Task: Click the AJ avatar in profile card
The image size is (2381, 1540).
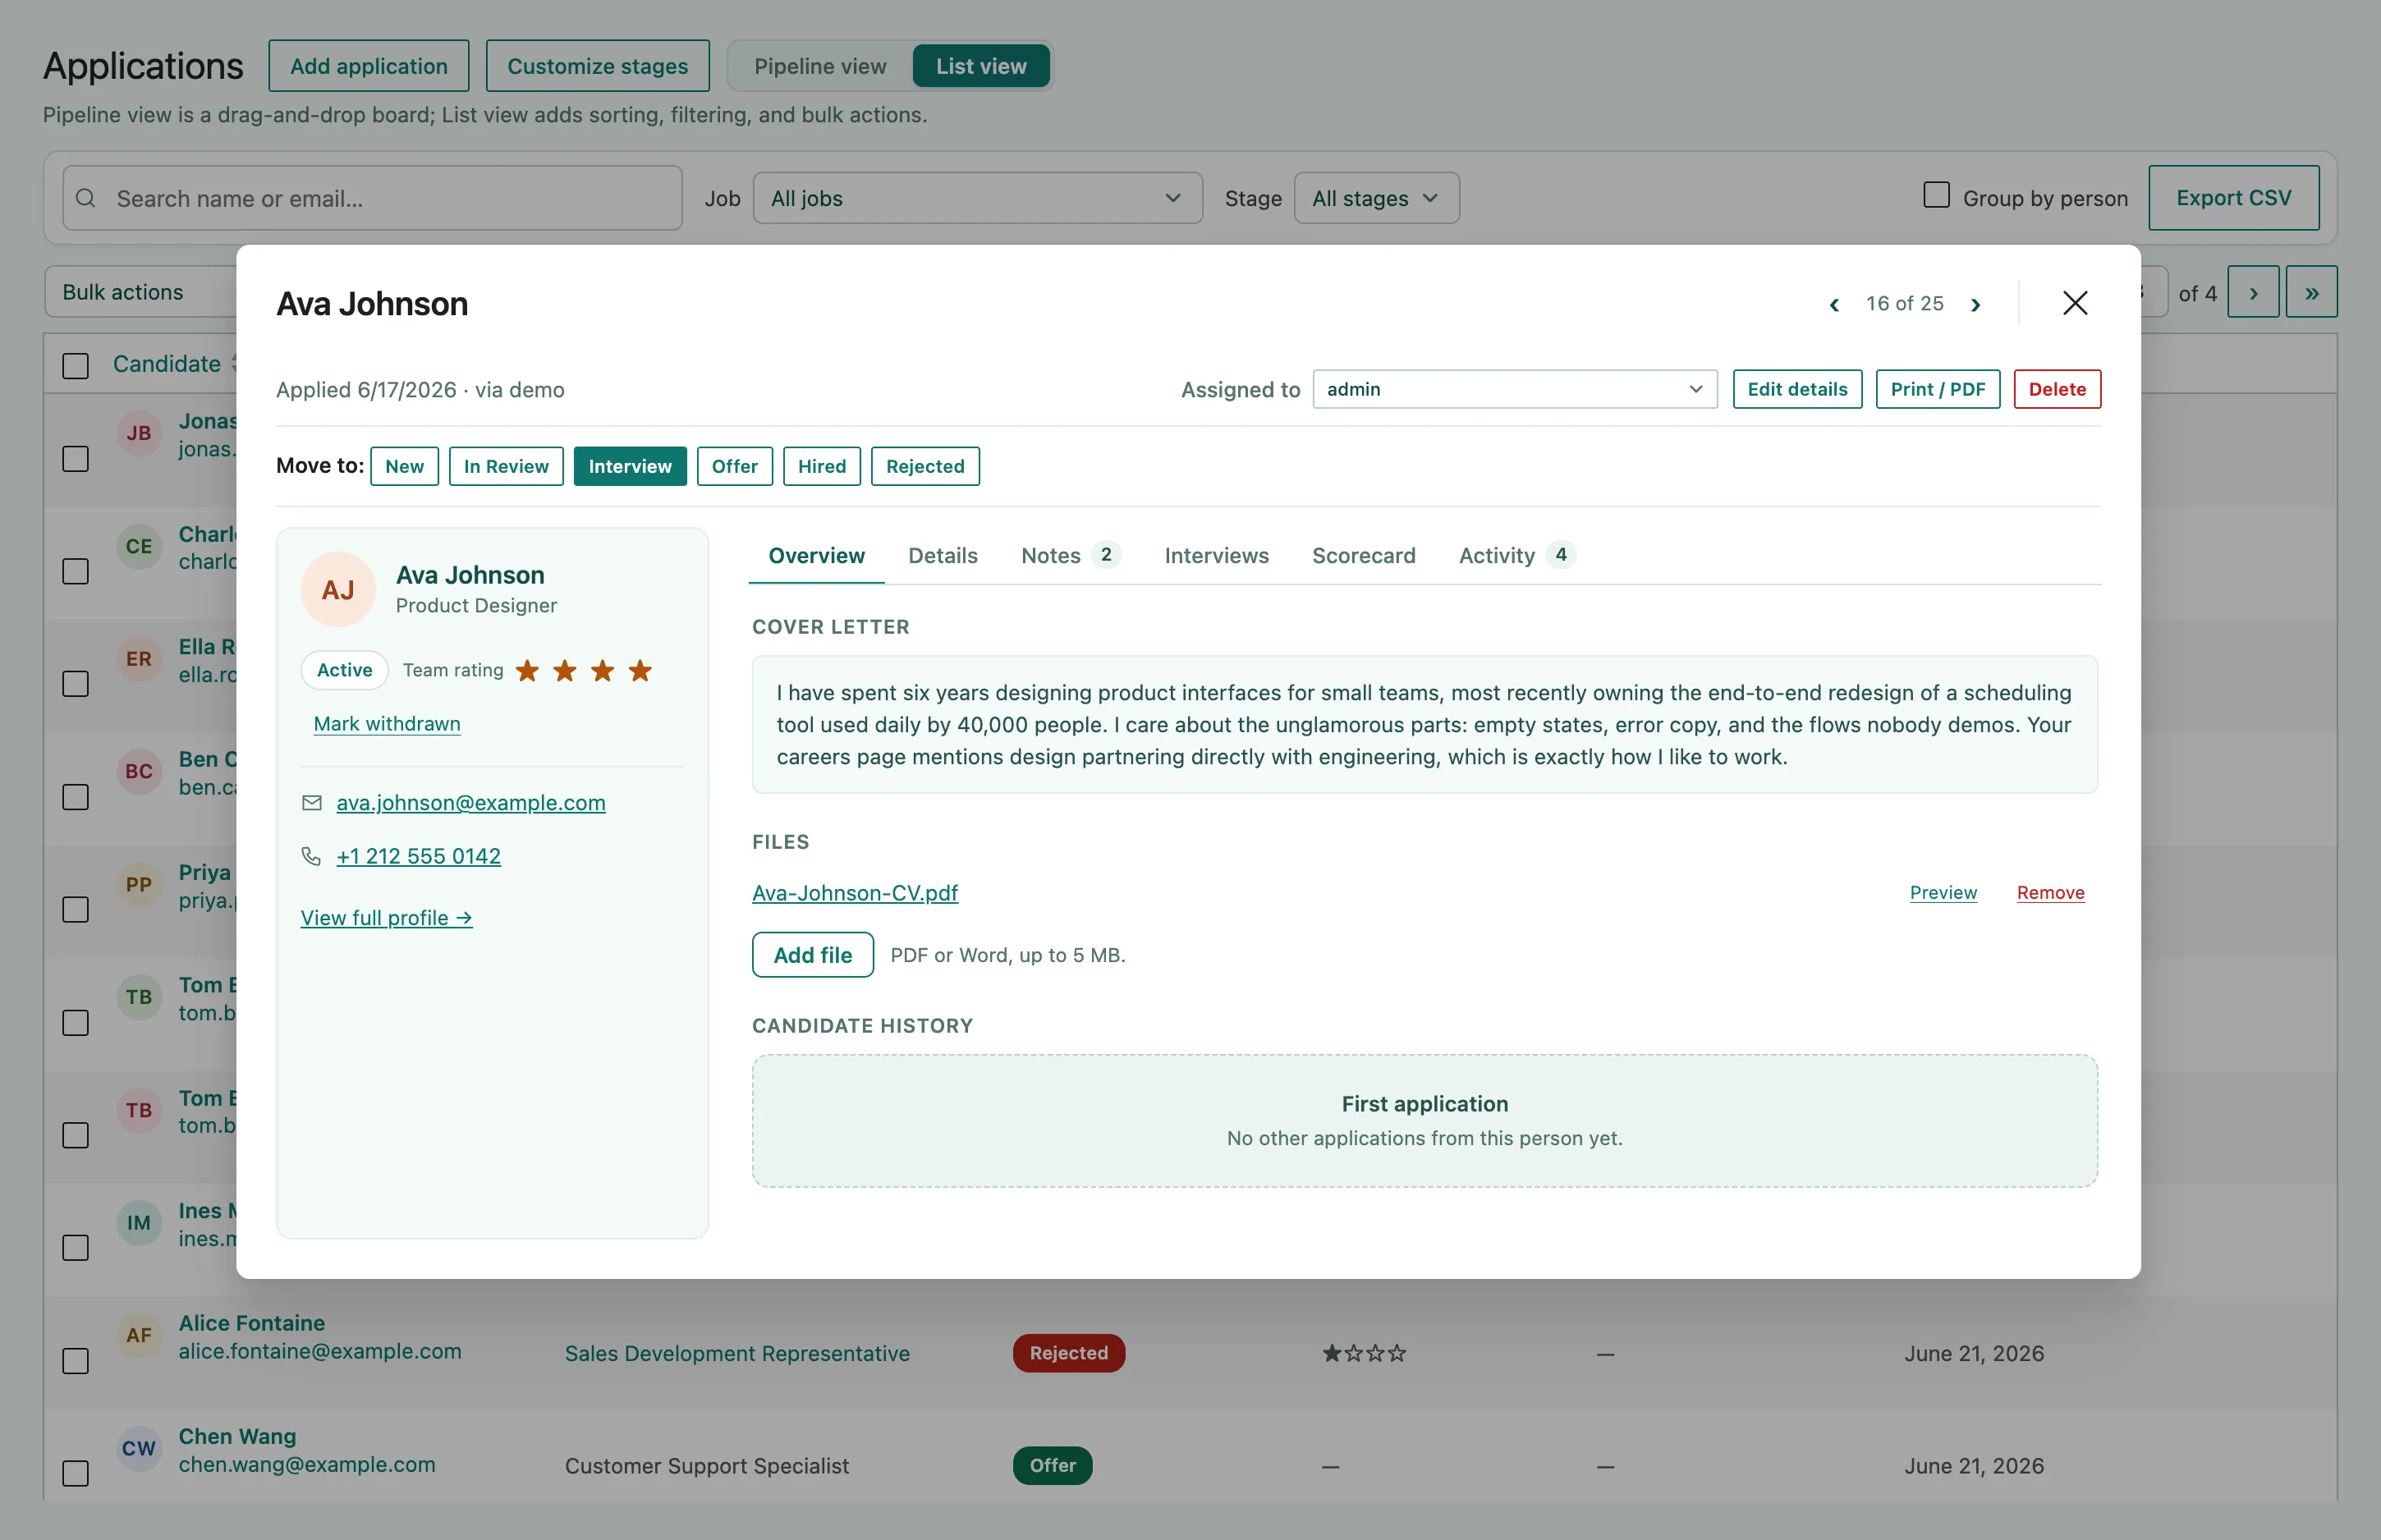Action: point(338,589)
